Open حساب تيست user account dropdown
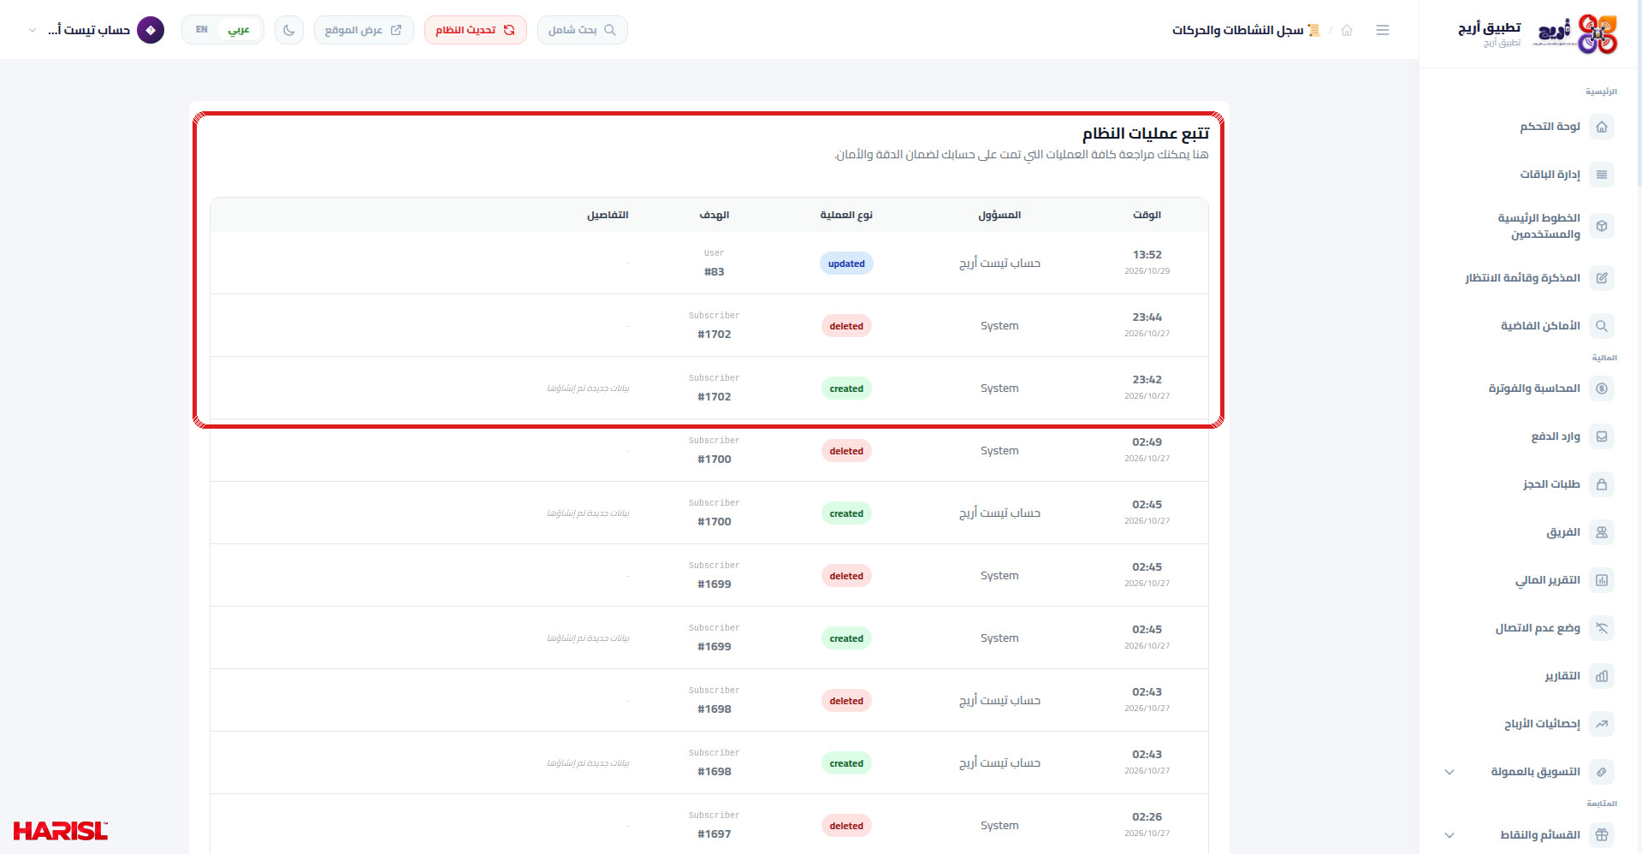 (96, 30)
